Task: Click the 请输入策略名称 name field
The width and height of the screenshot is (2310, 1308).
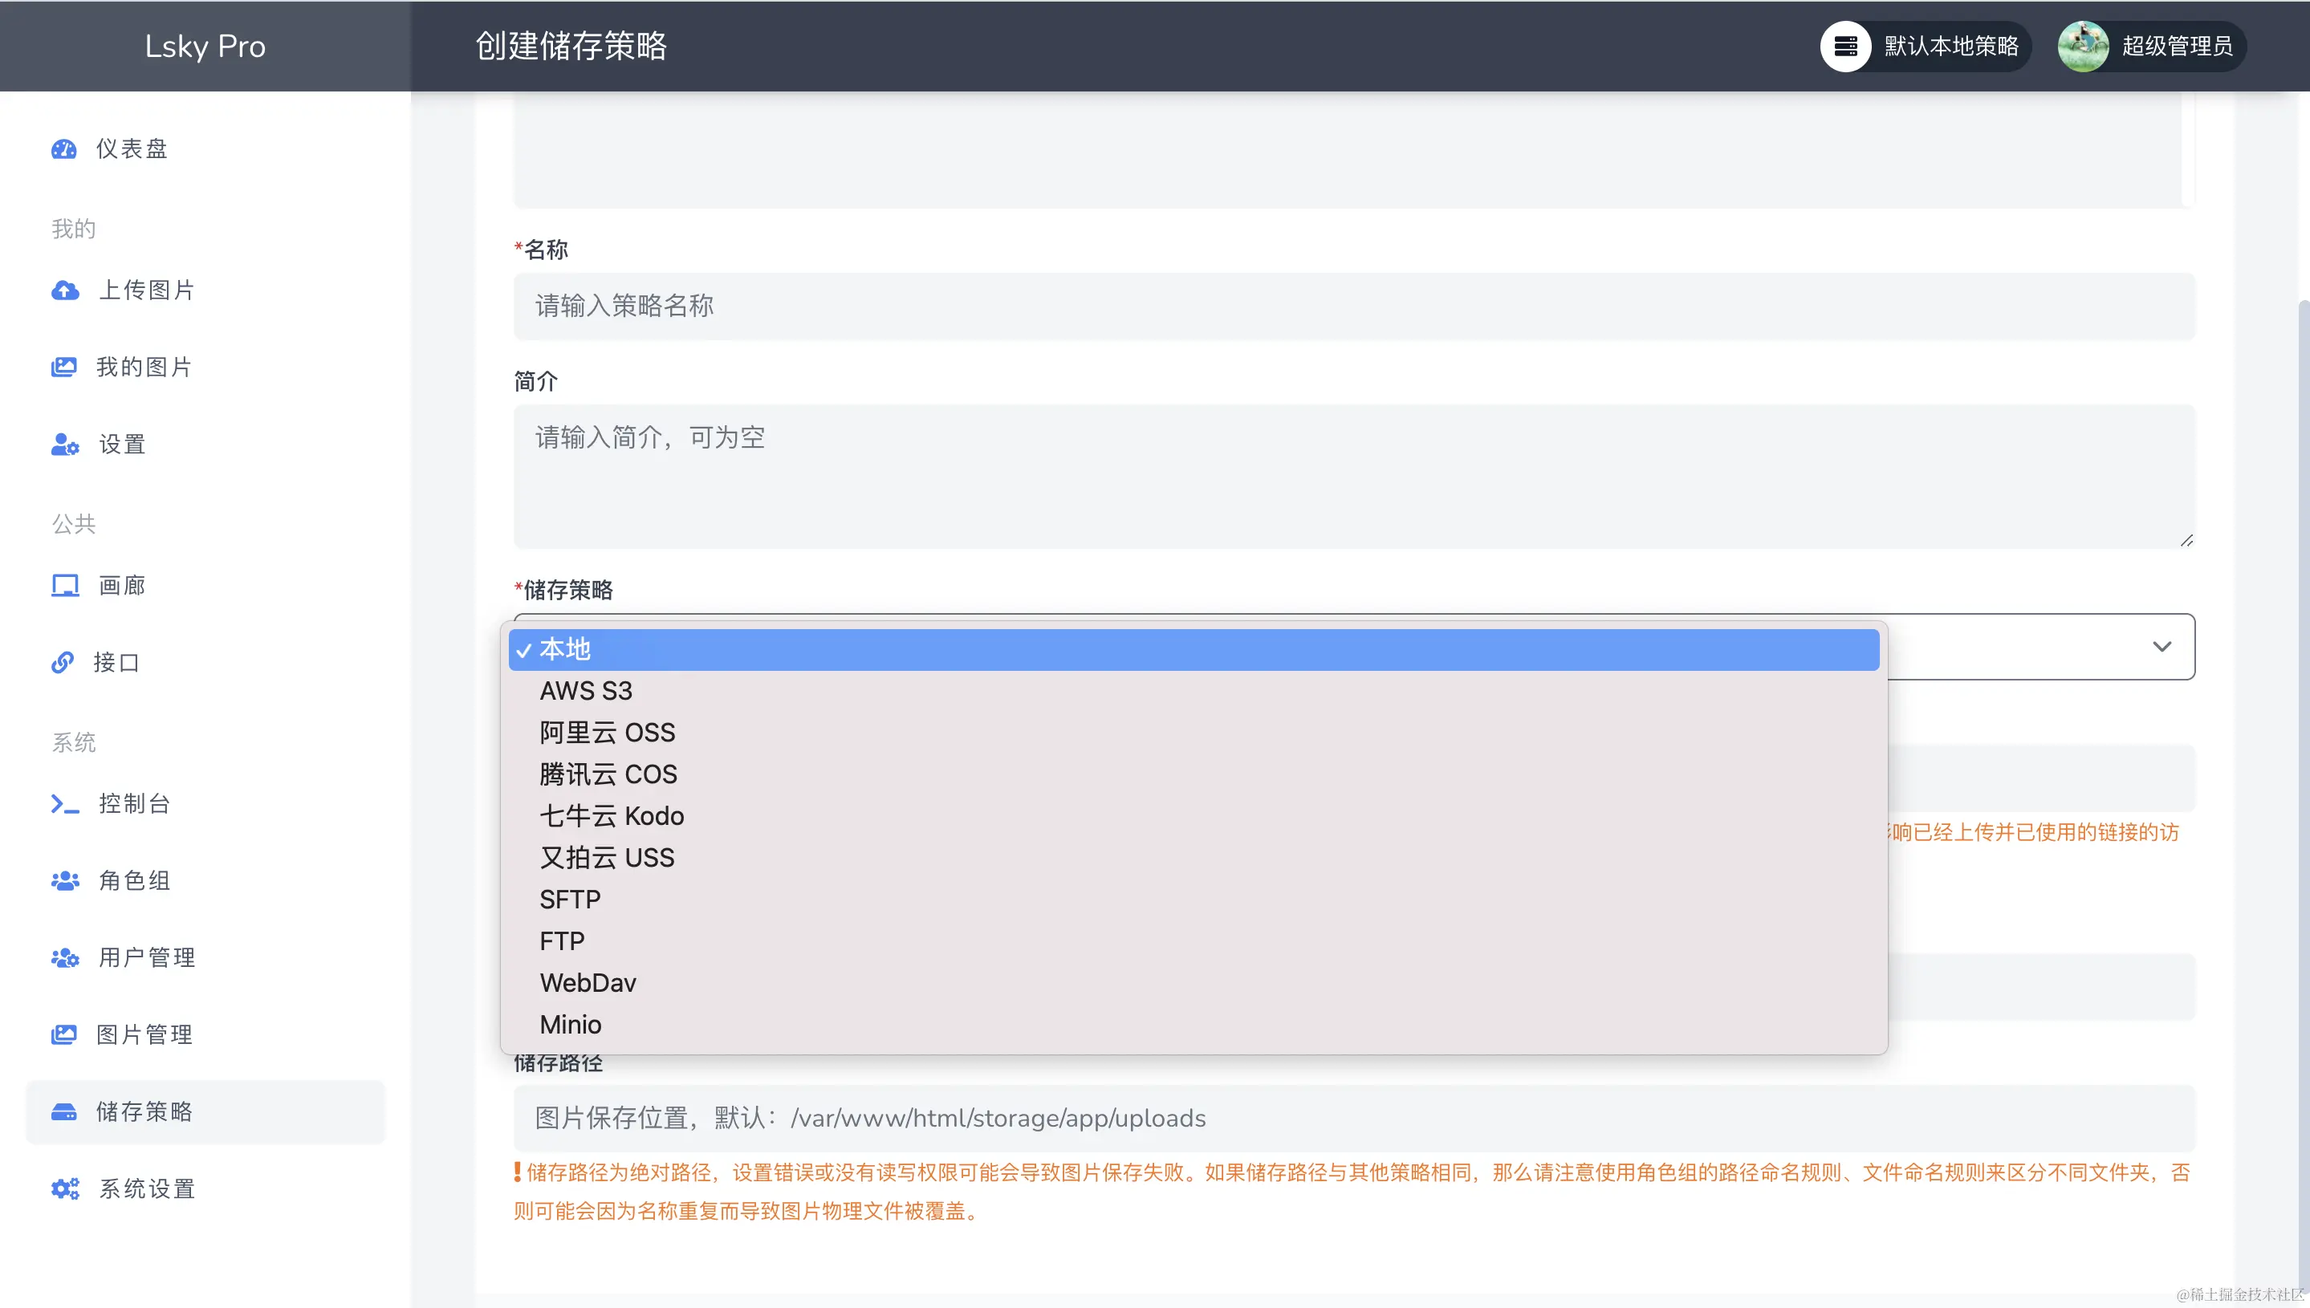Action: point(1353,307)
